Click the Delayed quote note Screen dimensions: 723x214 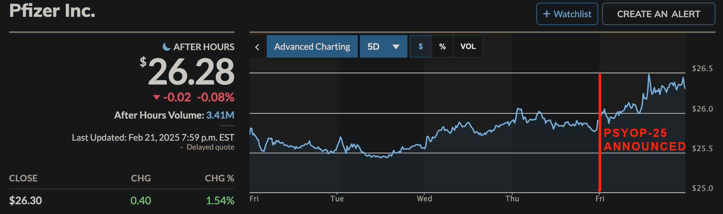pos(210,147)
